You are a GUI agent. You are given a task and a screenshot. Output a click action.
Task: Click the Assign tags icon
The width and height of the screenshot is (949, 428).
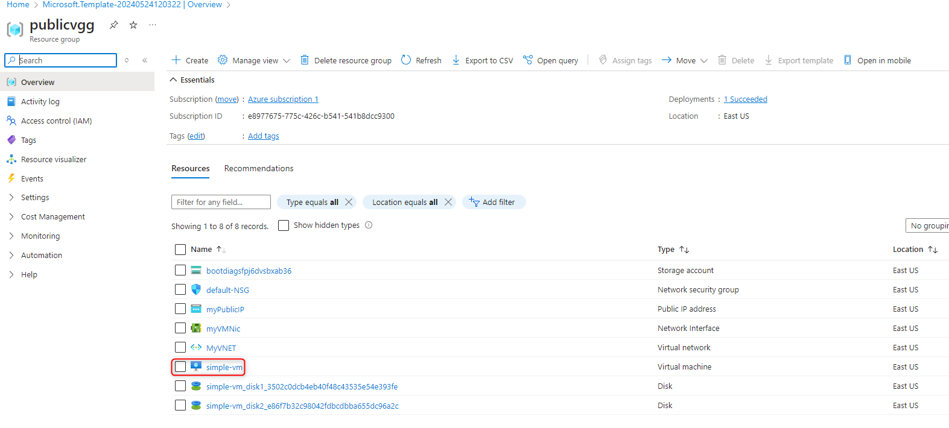603,60
